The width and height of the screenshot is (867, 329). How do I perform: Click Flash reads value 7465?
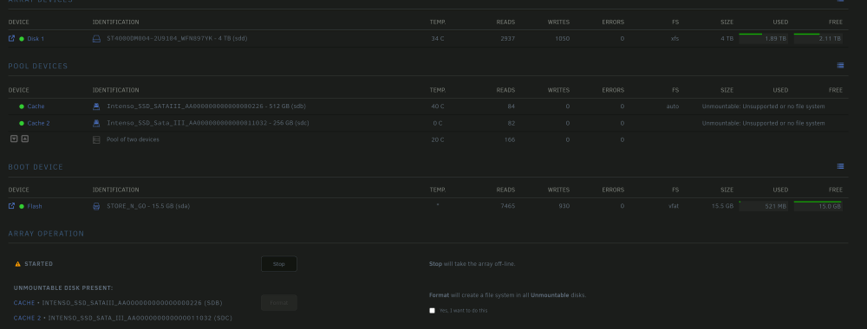pyautogui.click(x=507, y=206)
